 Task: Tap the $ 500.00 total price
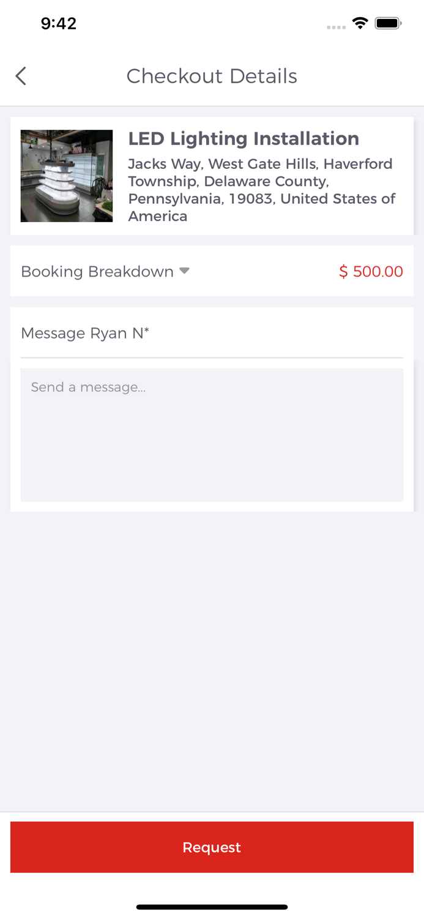pos(371,271)
